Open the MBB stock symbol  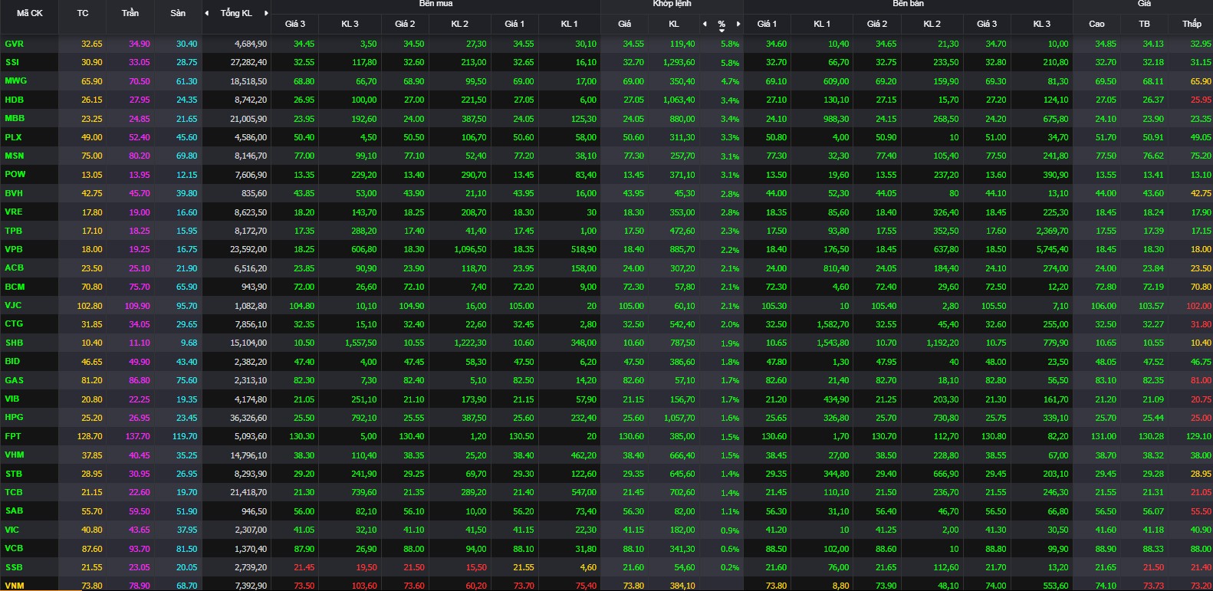[15, 118]
